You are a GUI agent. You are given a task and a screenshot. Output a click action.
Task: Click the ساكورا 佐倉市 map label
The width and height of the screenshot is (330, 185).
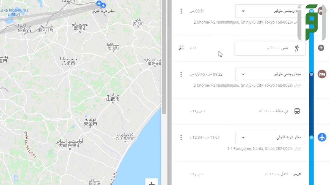[24, 28]
